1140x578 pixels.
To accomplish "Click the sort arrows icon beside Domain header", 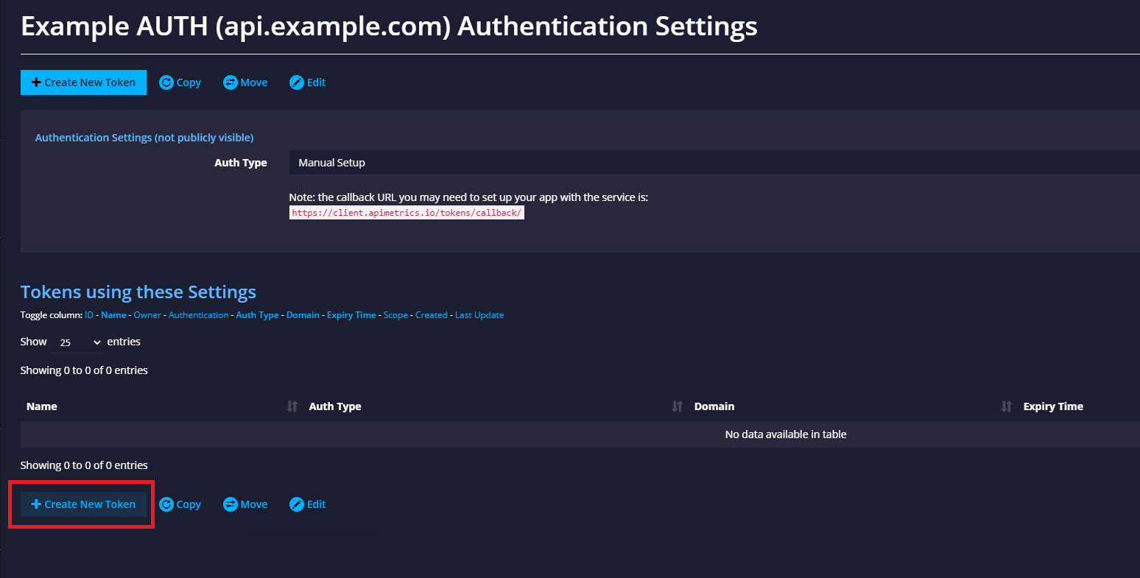I will pos(1007,406).
